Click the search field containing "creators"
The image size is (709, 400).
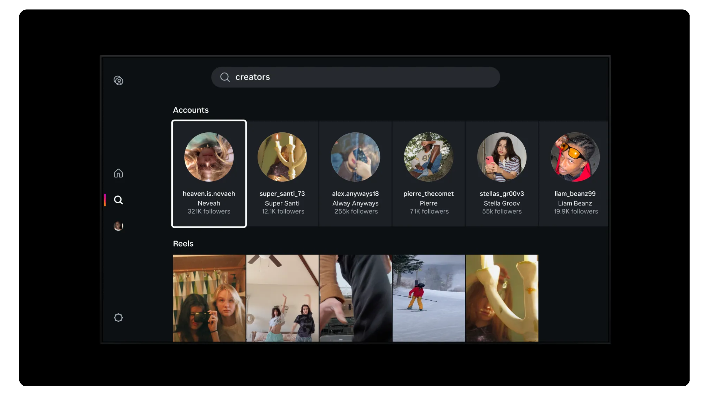click(x=355, y=77)
